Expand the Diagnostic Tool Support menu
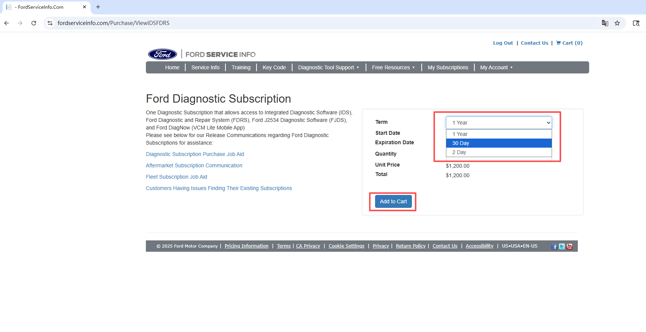This screenshot has height=332, width=646. (x=328, y=67)
